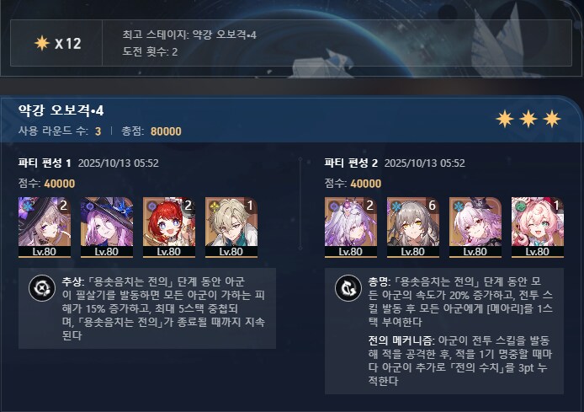Open the gray-haired character with eidolon 6
The height and width of the screenshot is (412, 584).
[x=413, y=227]
